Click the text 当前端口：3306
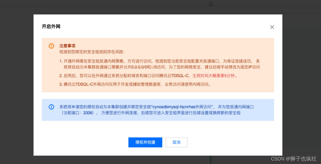 [78, 113]
